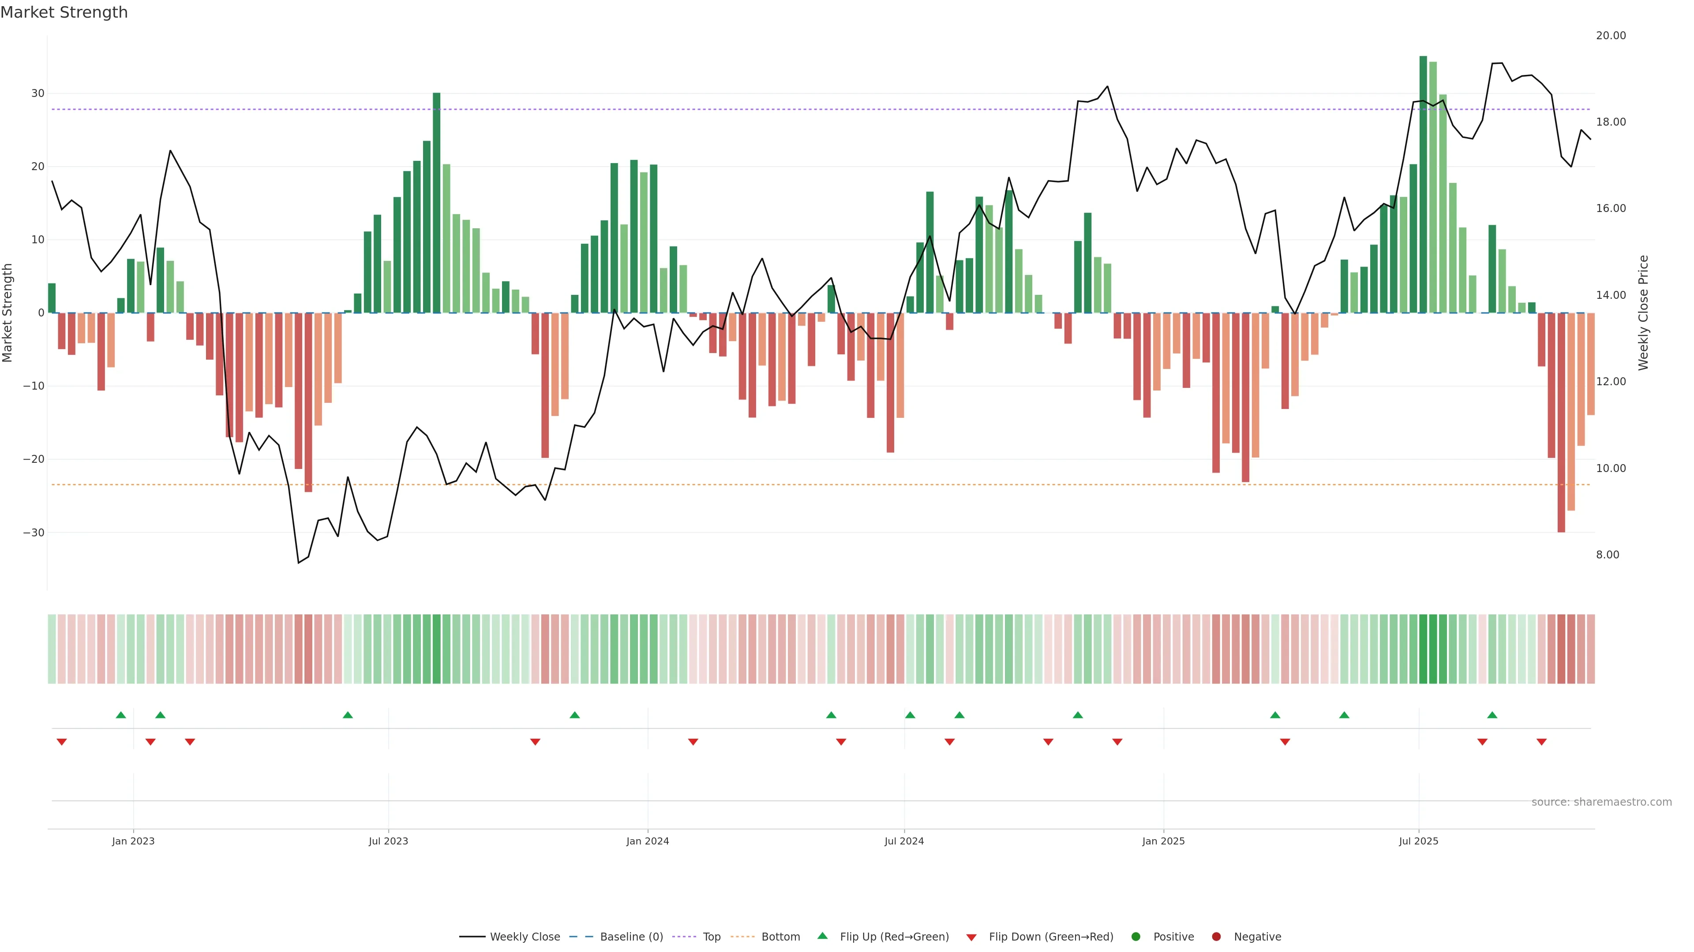Screen dimensions: 1694x952
Task: Click the Weekly Close Price axis title
Action: (x=1643, y=313)
